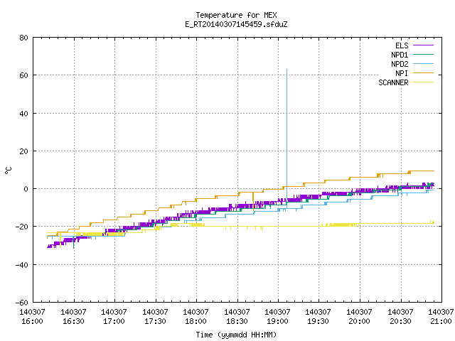This screenshot has width=455, height=341.
Task: Click the x-axis tick label 20:00
Action: [360, 321]
